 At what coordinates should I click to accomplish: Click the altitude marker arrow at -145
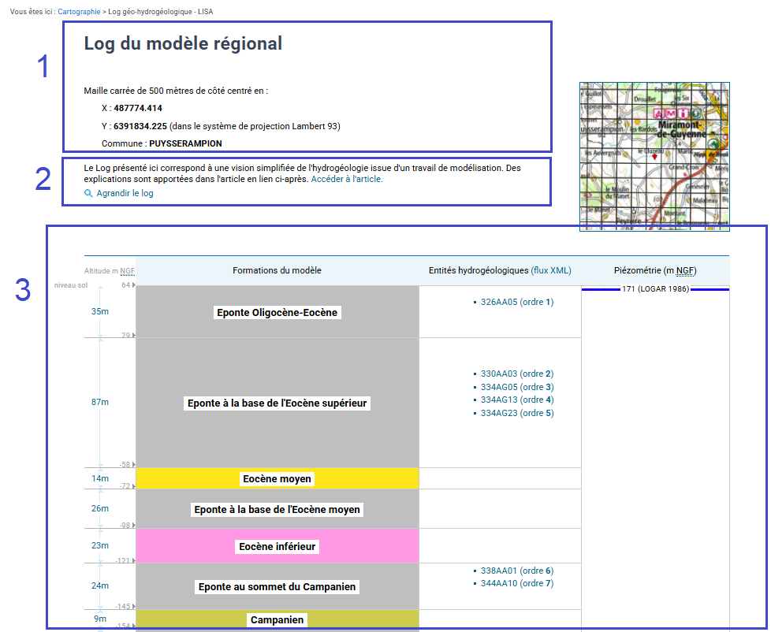coord(134,607)
